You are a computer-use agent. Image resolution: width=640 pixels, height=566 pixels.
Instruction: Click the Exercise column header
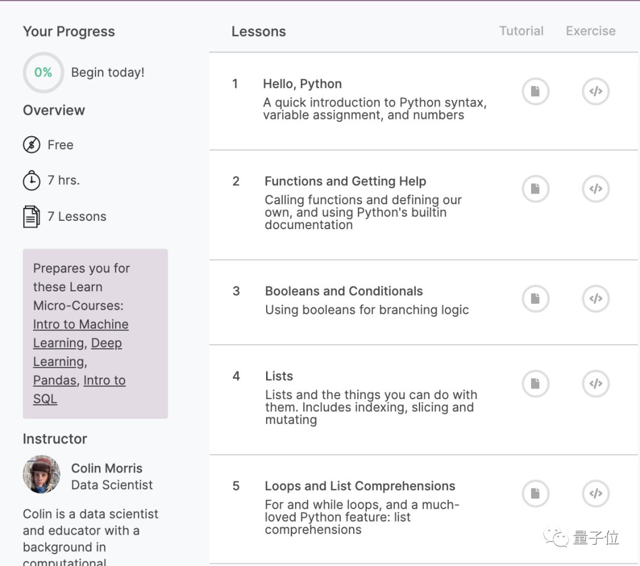[590, 31]
